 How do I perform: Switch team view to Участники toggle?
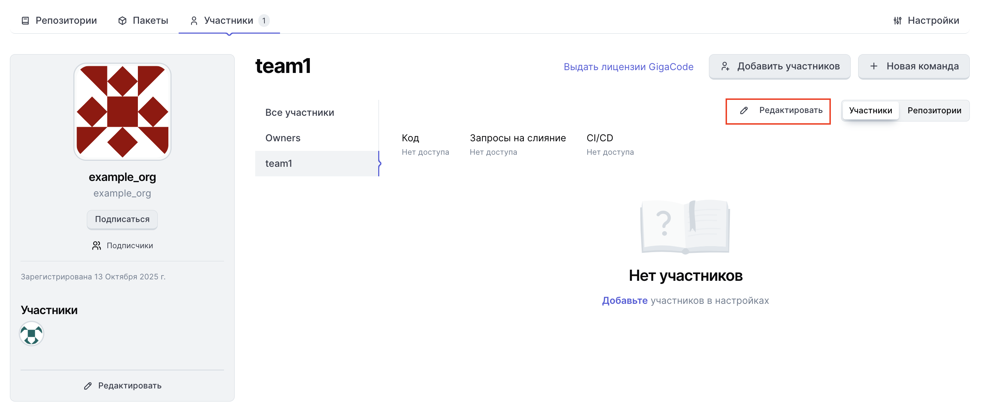click(x=870, y=110)
